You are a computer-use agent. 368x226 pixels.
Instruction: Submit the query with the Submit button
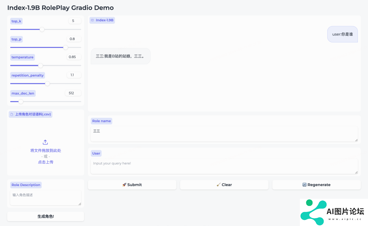click(x=132, y=185)
